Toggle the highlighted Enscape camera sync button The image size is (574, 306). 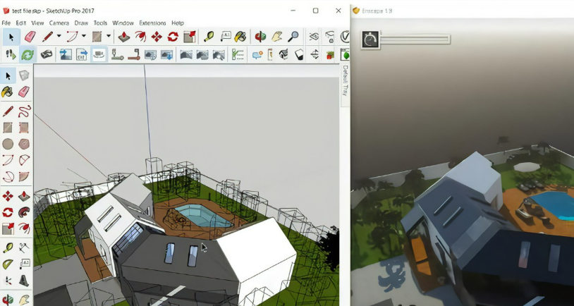(98, 55)
